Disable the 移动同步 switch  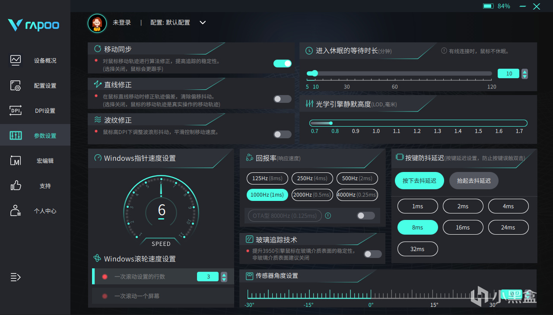pyautogui.click(x=283, y=64)
